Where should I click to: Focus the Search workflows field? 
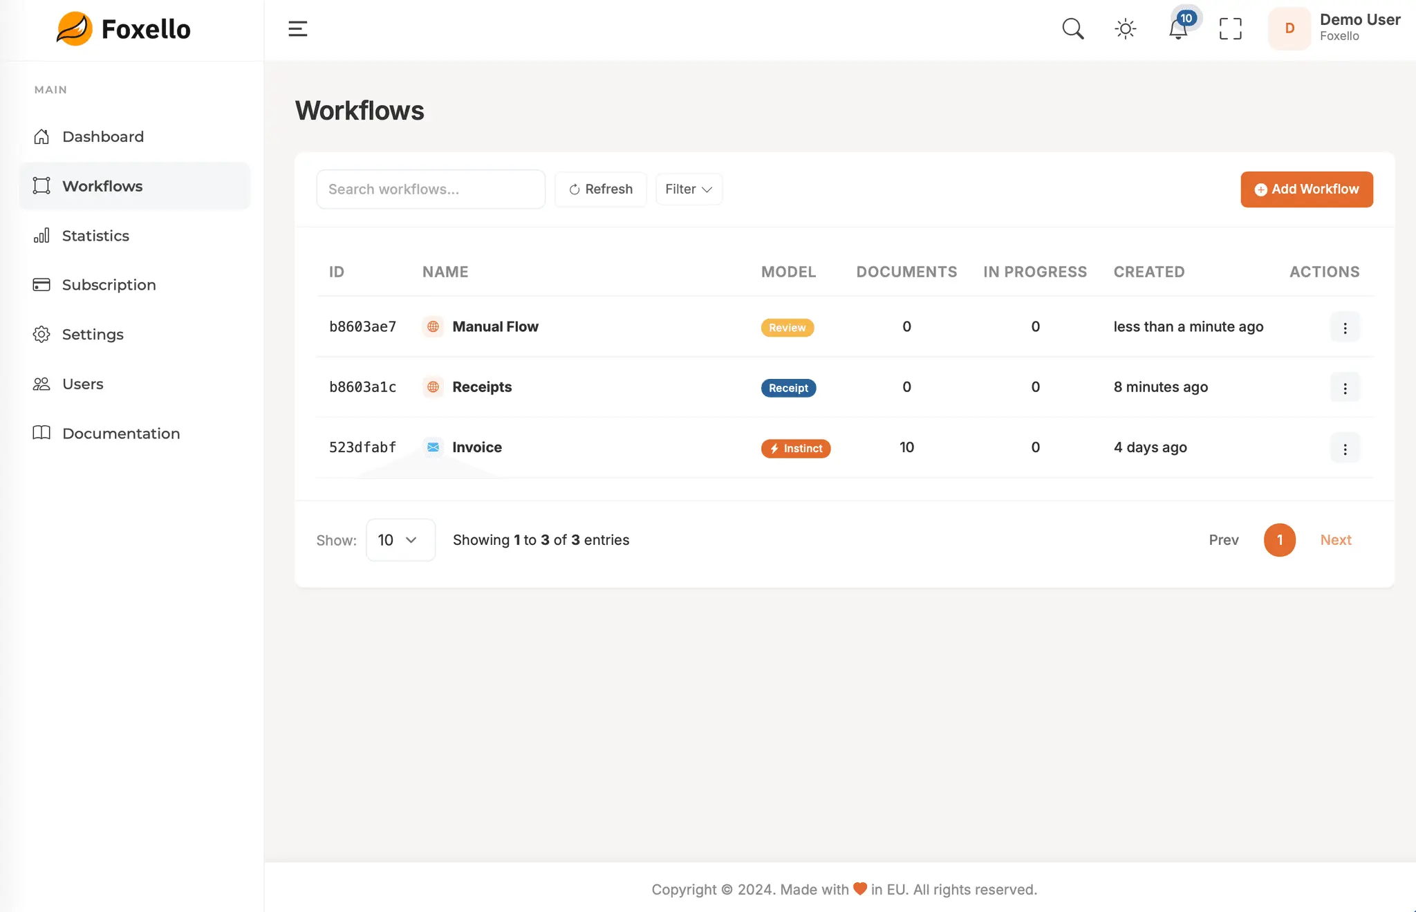431,189
